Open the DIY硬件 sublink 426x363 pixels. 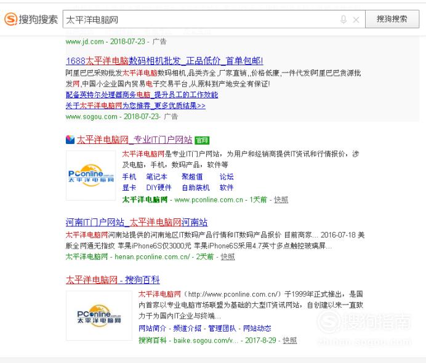coord(159,188)
